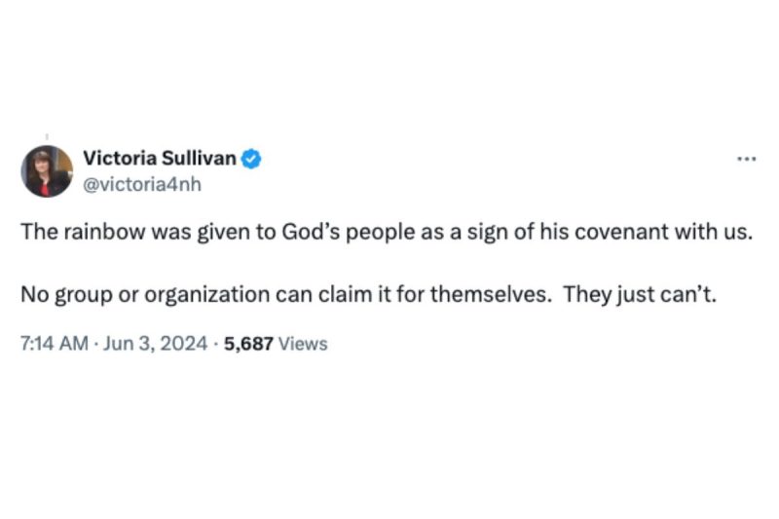
Task: Click the blue verified checkmark badge
Action: tap(251, 159)
